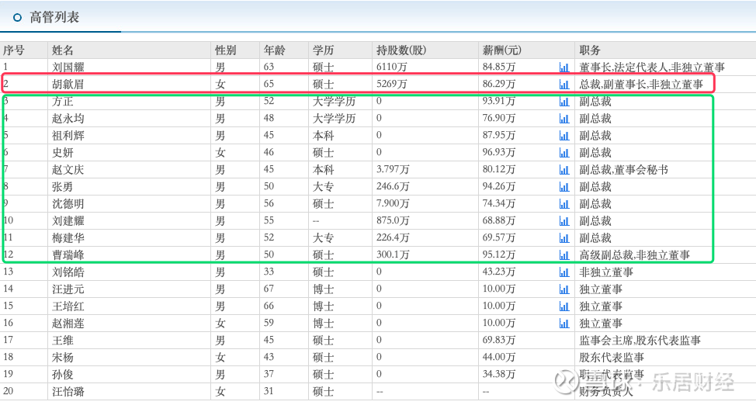
Task: Select the name 曹瑞峰
Action: 68,255
